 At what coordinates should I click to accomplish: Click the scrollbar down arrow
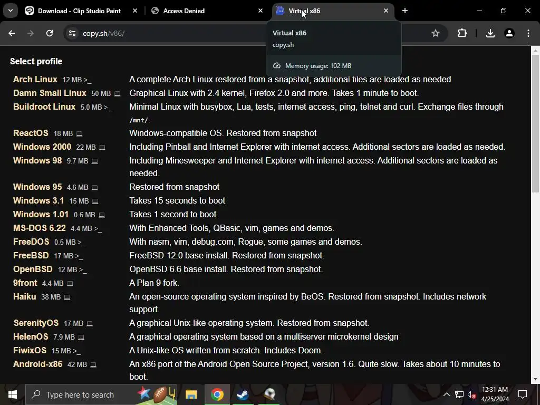535,379
